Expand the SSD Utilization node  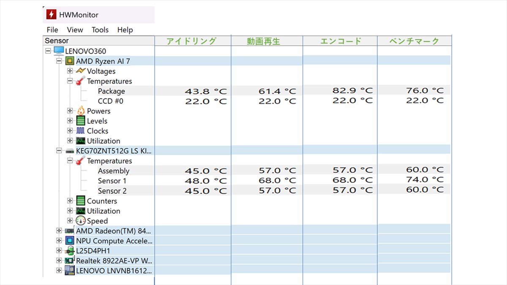coord(70,211)
